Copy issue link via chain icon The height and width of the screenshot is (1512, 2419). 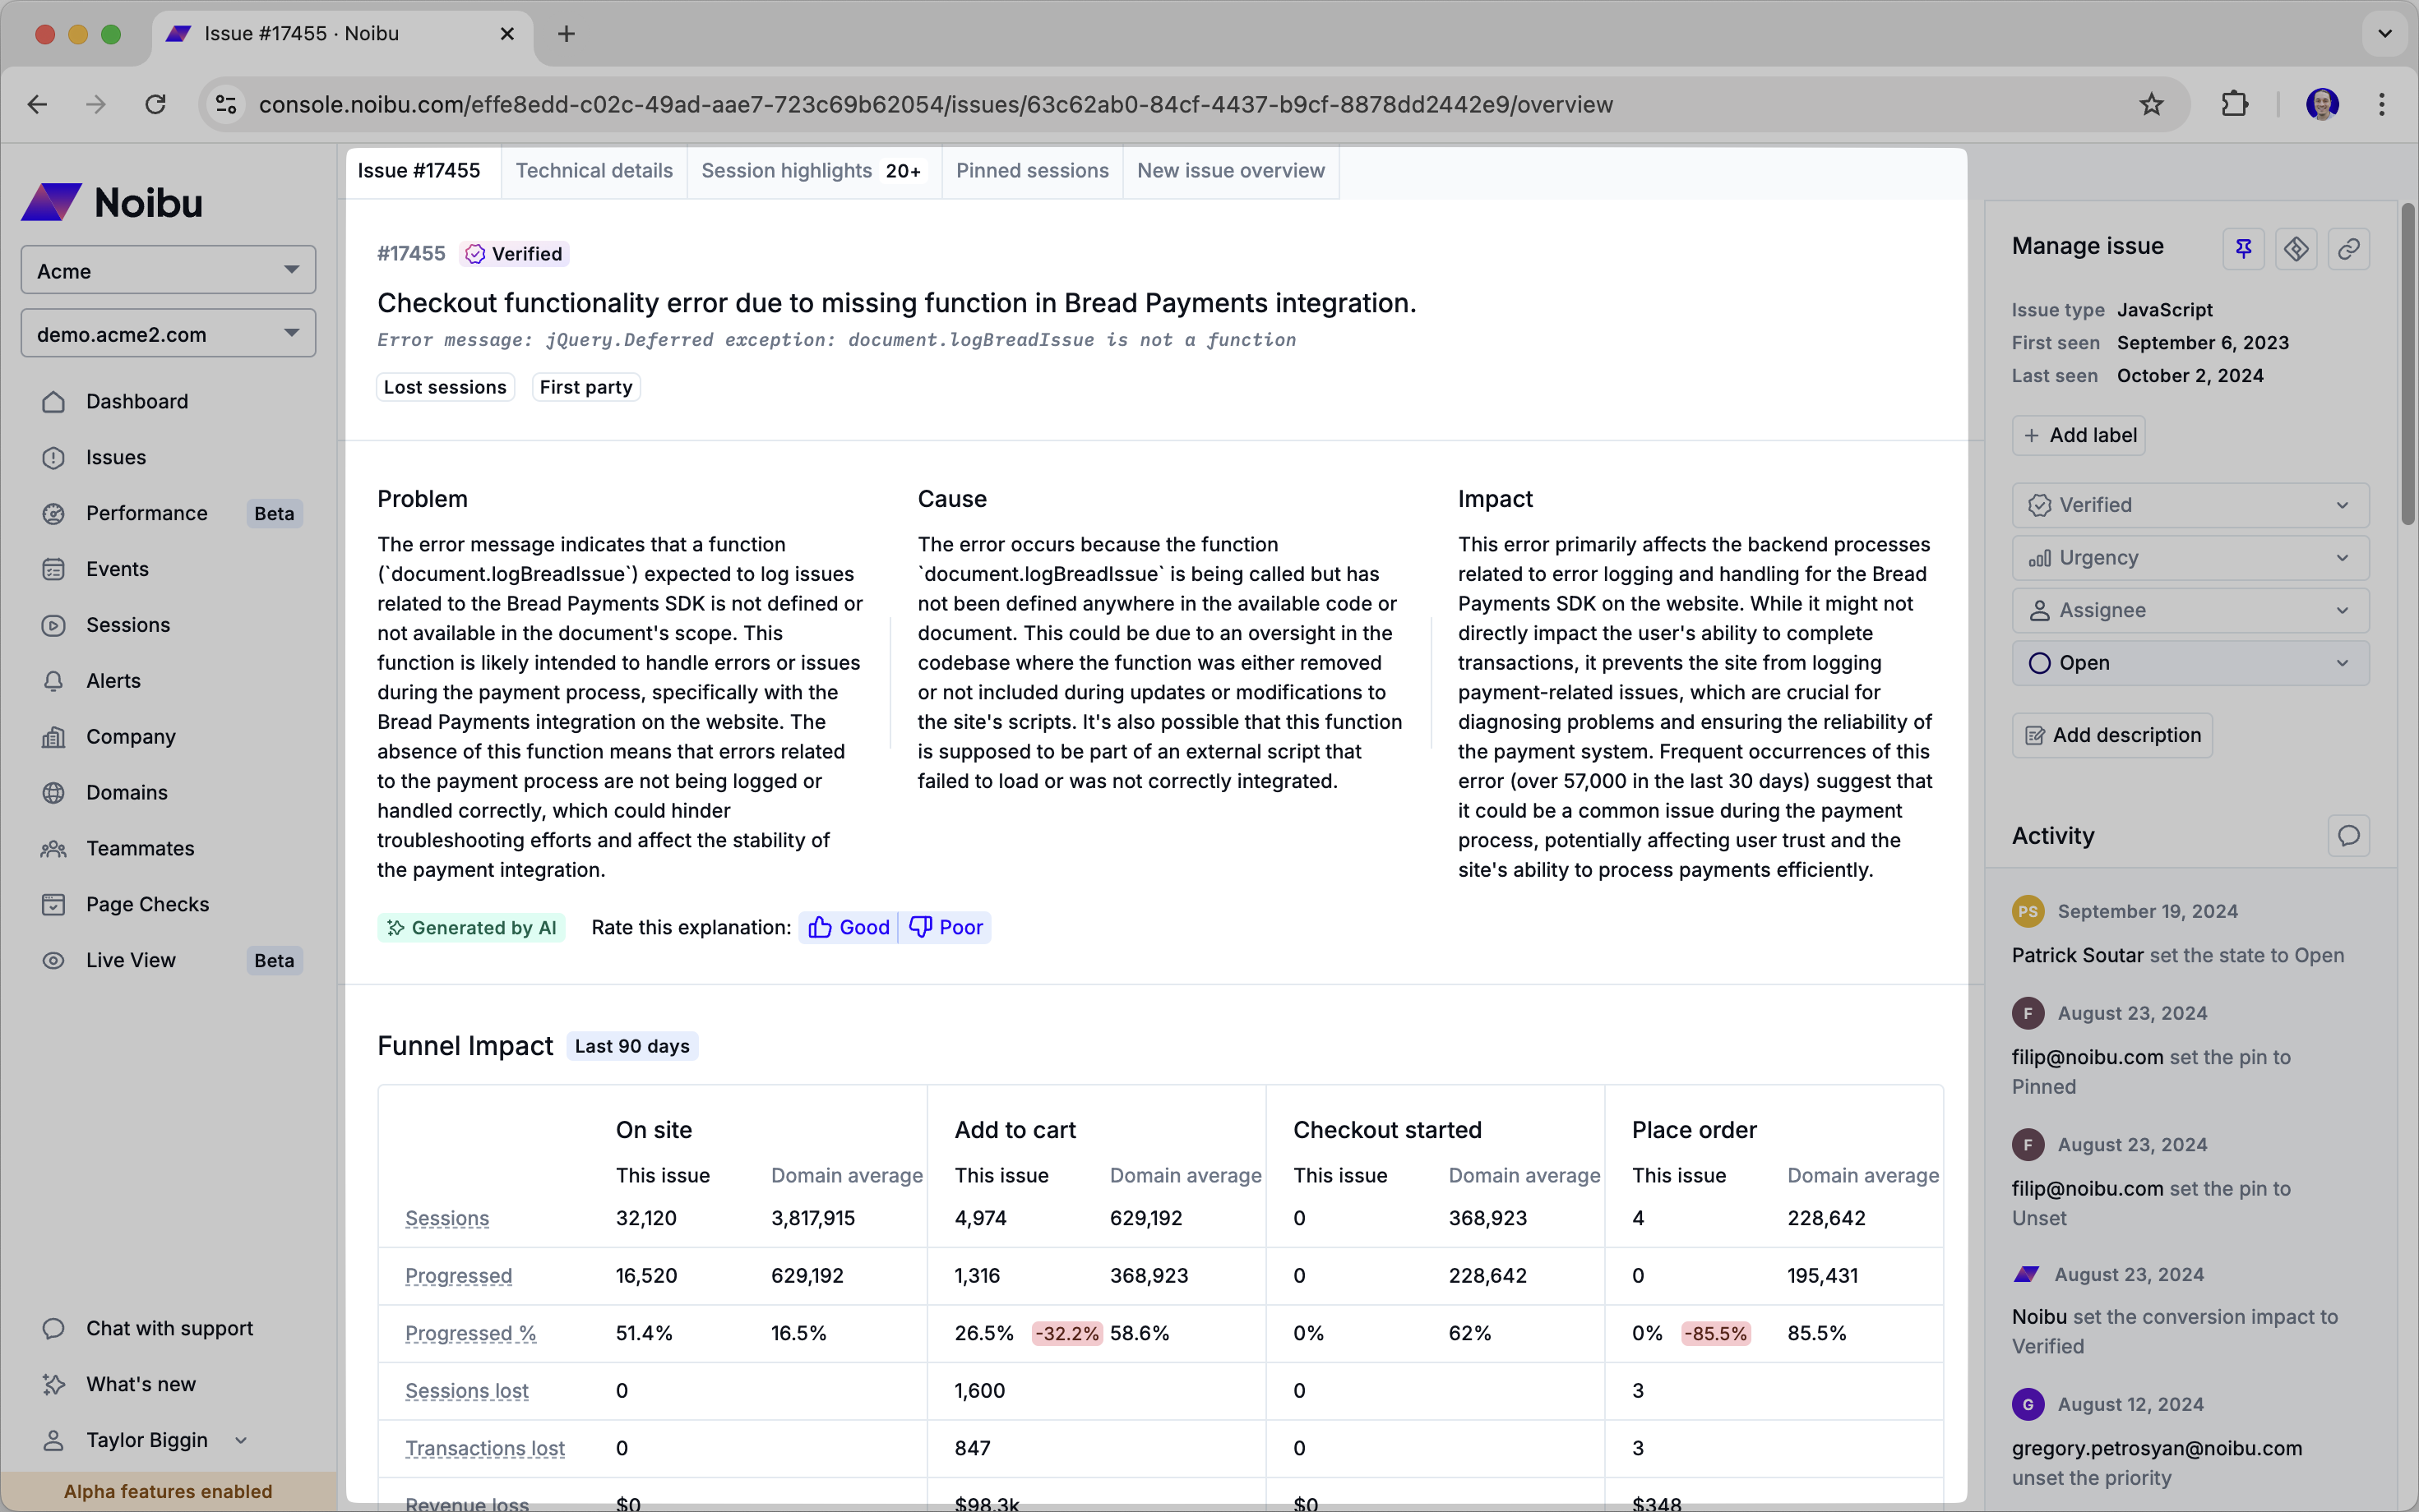[2349, 248]
